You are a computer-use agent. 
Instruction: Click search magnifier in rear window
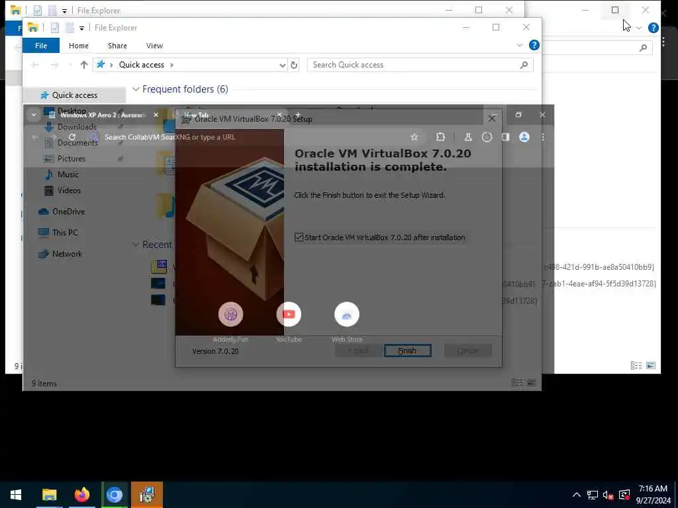click(643, 48)
